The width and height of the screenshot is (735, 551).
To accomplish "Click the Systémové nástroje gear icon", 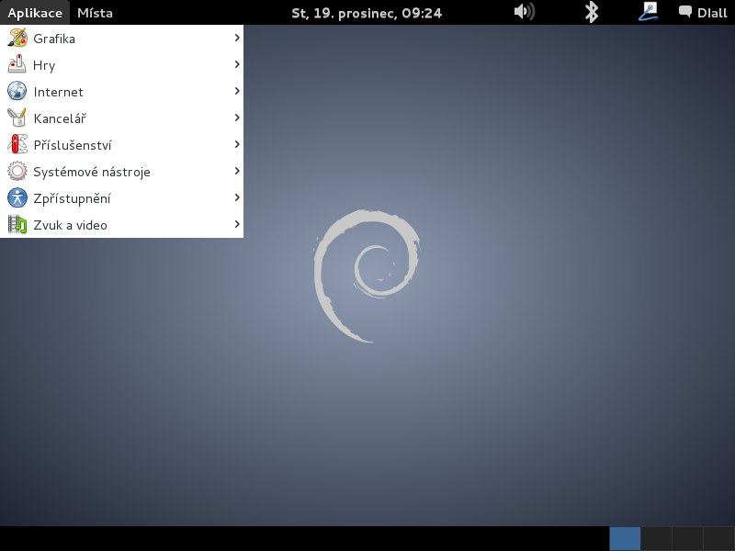I will (x=17, y=171).
